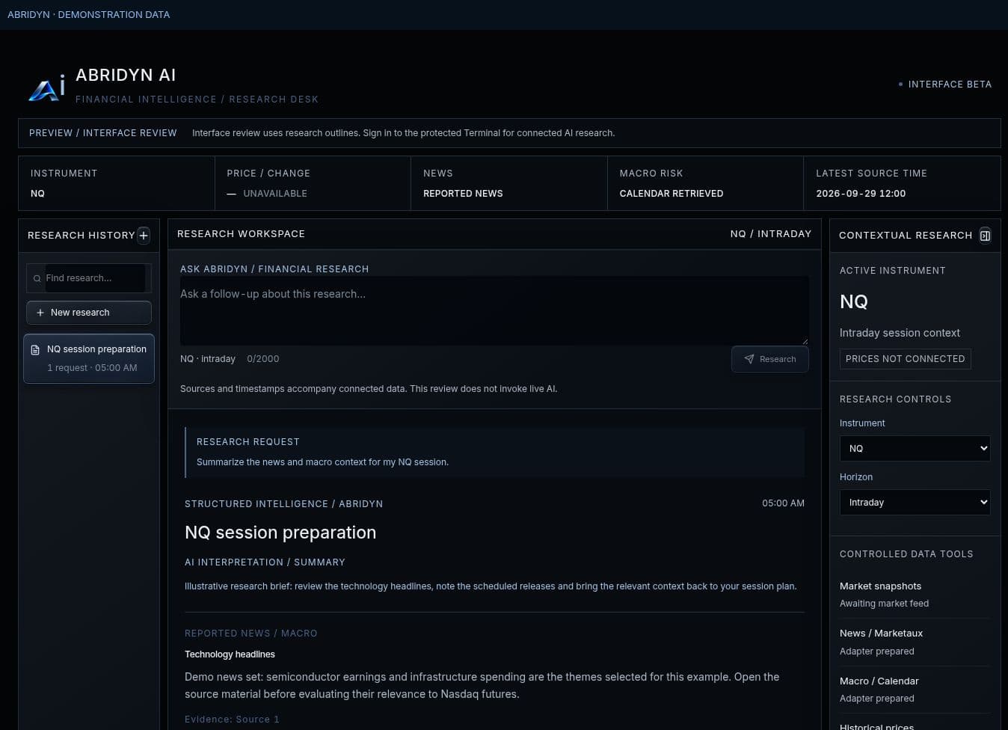The width and height of the screenshot is (1008, 730).
Task: Click the NQ / INTRADAY workspace label
Action: click(x=770, y=234)
